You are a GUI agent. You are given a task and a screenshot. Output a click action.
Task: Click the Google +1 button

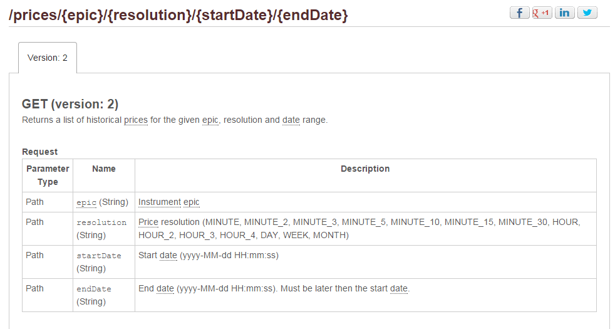(542, 13)
